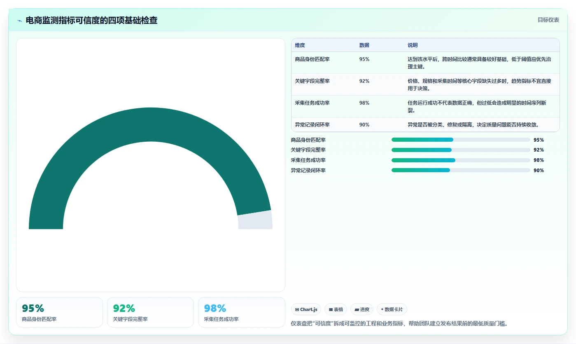Select the 商品身份匹配率 table cell
This screenshot has width=576, height=344.
pos(324,63)
